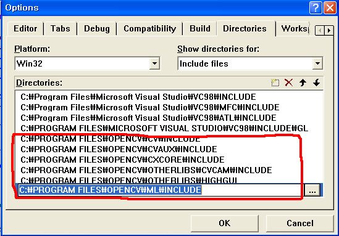The image size is (339, 236).
Task: Close the Options dialog
Action: (x=330, y=8)
